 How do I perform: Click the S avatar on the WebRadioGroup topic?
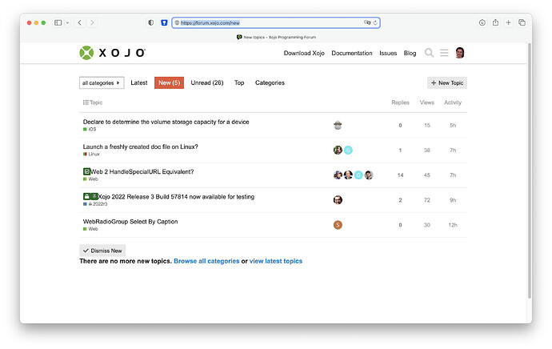[338, 225]
